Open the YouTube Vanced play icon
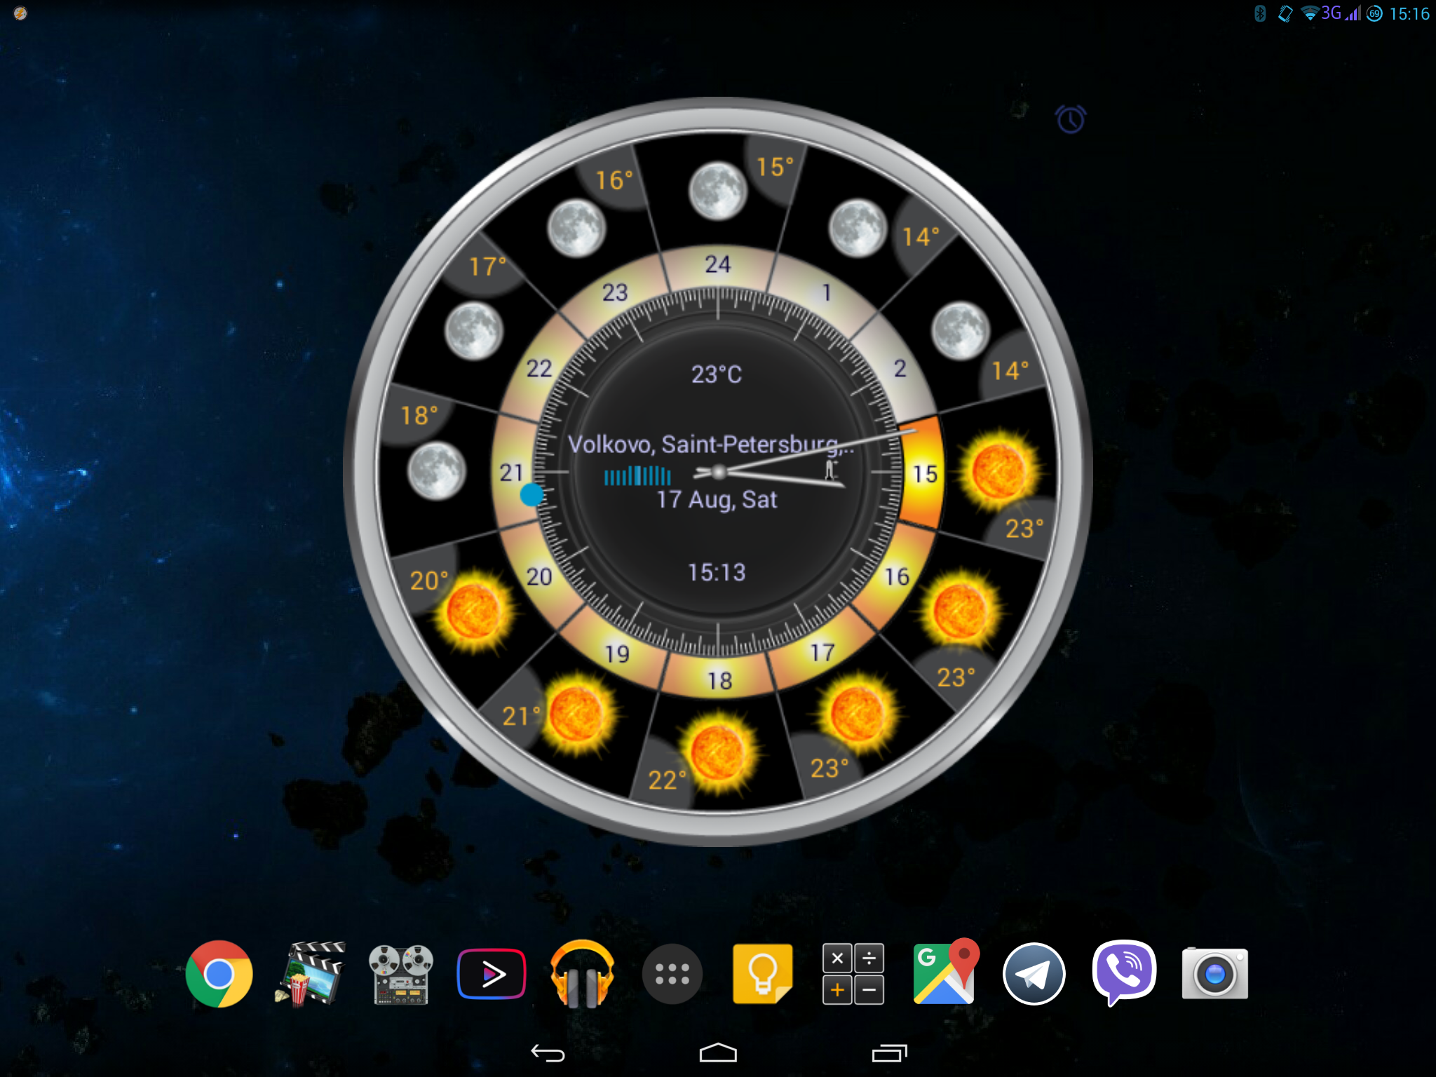 (x=491, y=974)
